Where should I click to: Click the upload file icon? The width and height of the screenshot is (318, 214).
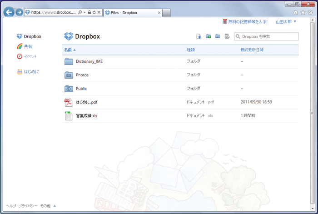[199, 36]
